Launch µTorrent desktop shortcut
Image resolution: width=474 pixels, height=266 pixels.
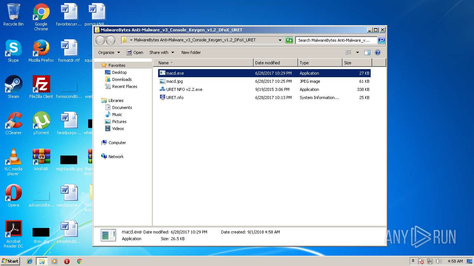[41, 123]
